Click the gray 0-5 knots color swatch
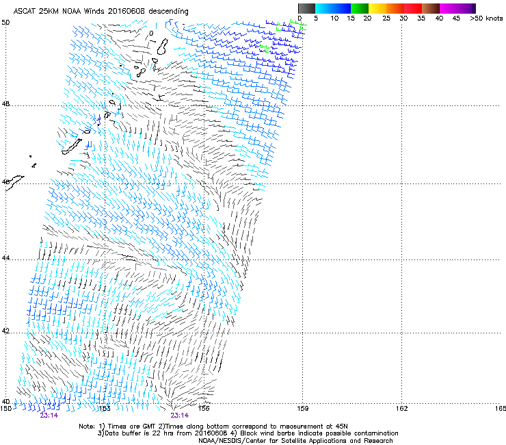Image resolution: width=506 pixels, height=445 pixels. [x=306, y=8]
